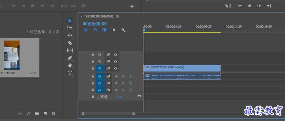Toggle sync lock for track V1
Viewport: 285px width, 121px height.
tap(108, 68)
